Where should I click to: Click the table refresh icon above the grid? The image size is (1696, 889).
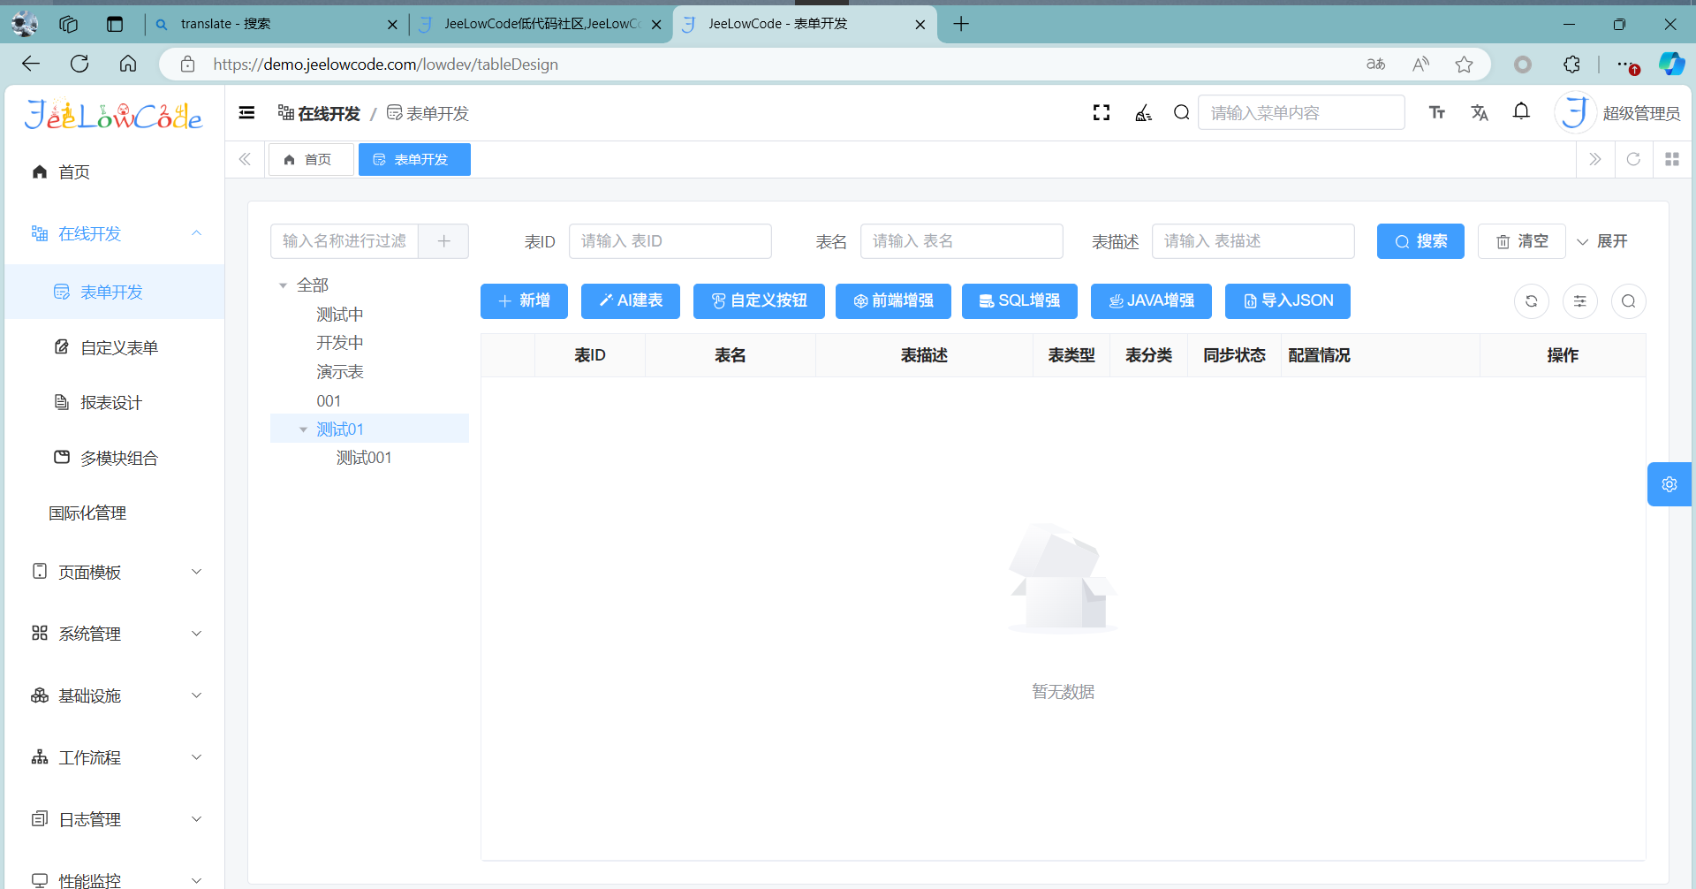pos(1531,301)
